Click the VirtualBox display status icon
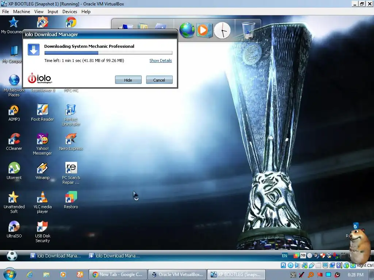374x280 pixels. click(325, 265)
